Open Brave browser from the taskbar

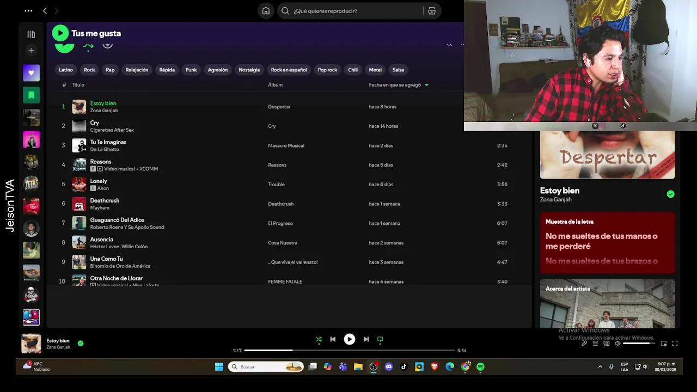[435, 367]
